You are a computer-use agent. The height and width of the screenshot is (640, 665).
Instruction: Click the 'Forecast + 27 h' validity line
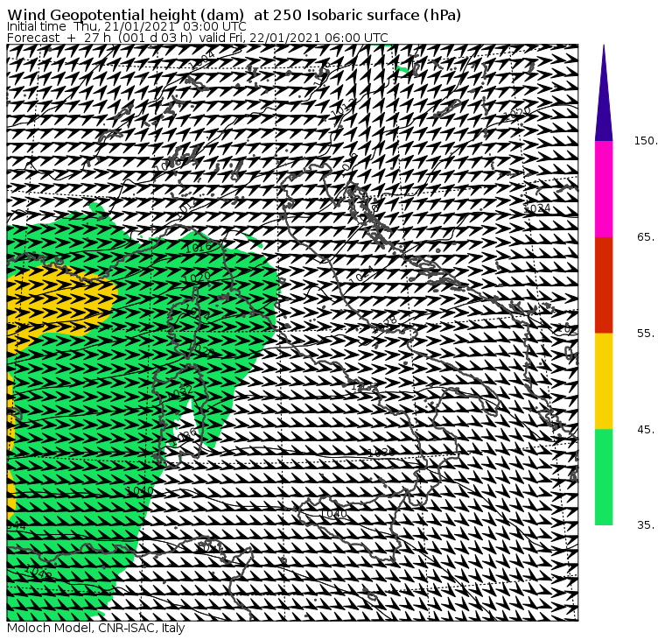pyautogui.click(x=197, y=38)
